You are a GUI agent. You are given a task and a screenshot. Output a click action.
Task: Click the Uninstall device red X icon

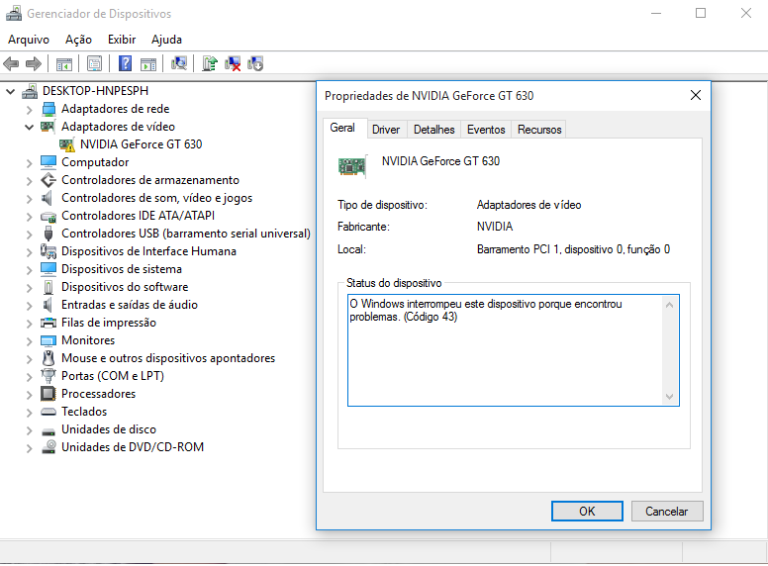233,63
